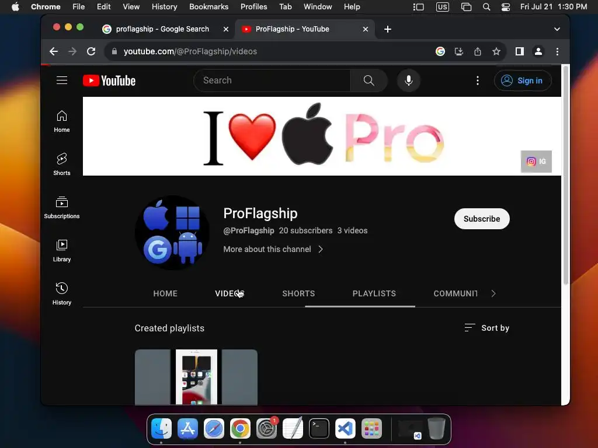Viewport: 598px width, 448px height.
Task: Click the page vertical scrollbar
Action: 565,176
